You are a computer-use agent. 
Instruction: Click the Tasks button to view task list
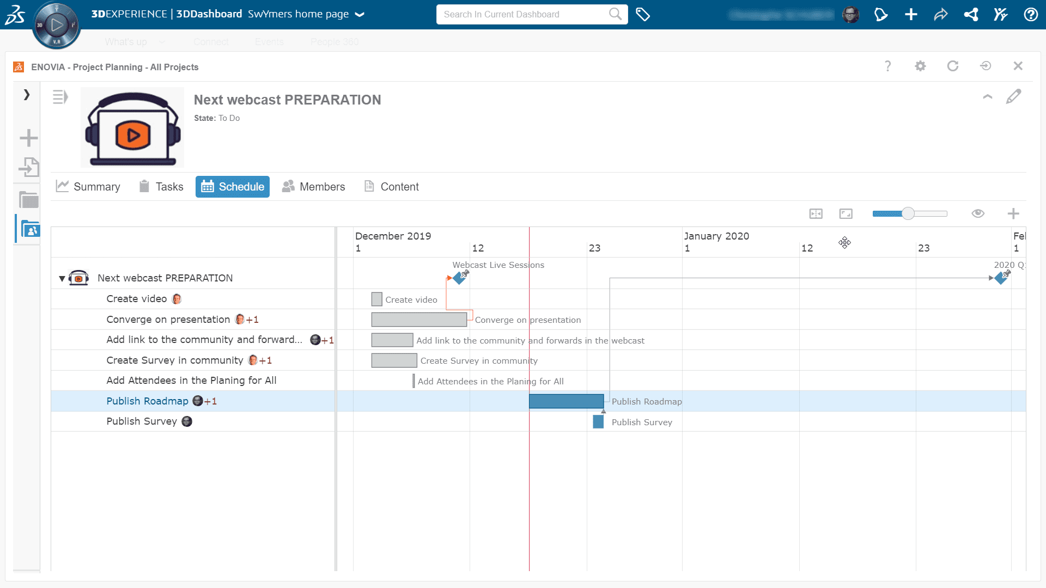pyautogui.click(x=160, y=187)
